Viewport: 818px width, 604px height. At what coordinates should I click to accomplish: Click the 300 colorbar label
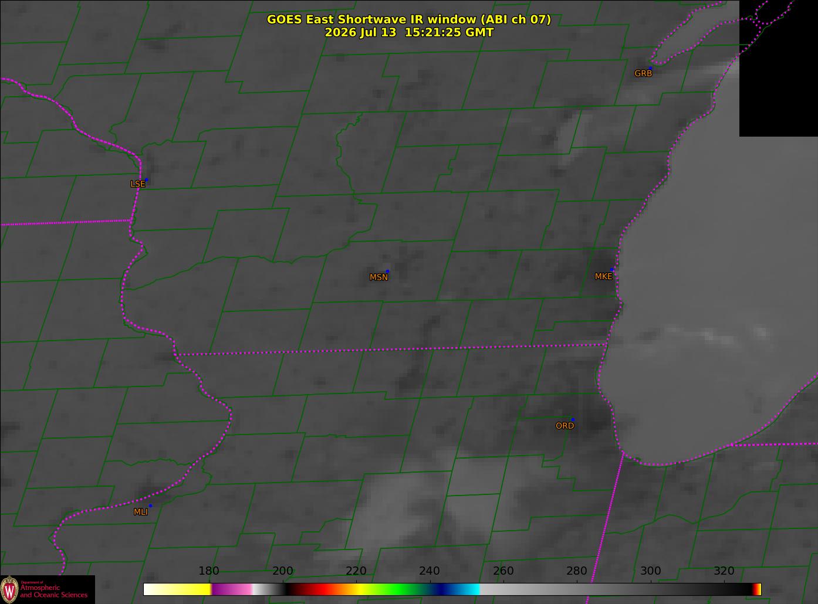coord(651,571)
